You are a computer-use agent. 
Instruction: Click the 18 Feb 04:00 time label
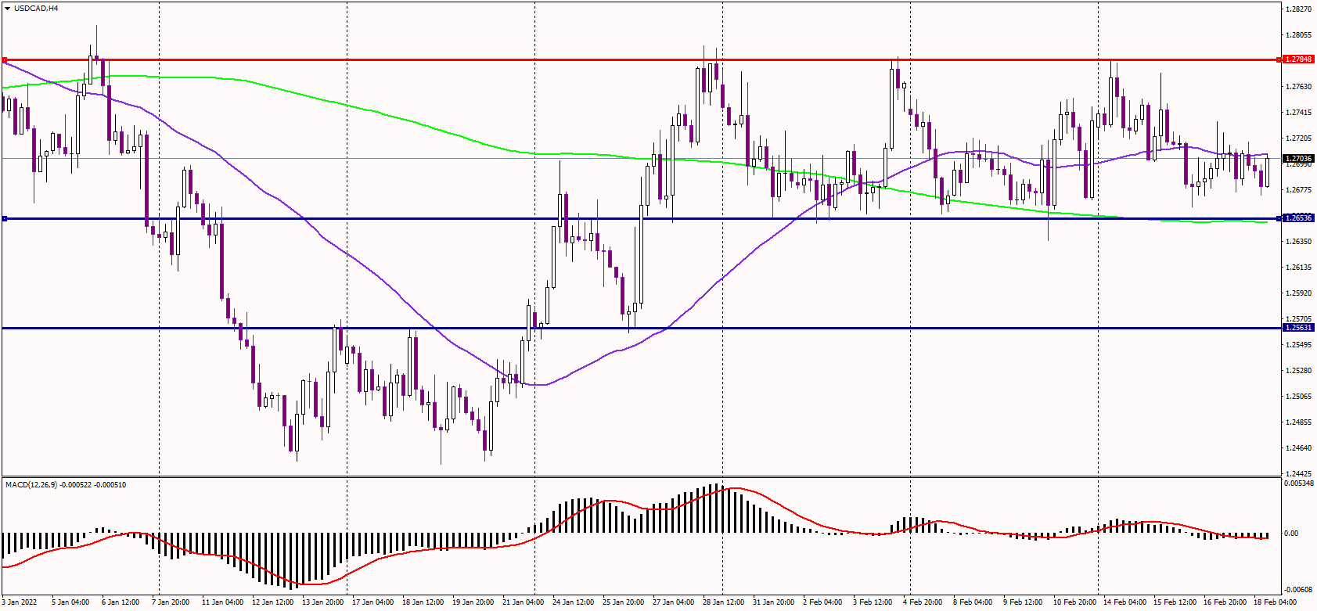1275,602
